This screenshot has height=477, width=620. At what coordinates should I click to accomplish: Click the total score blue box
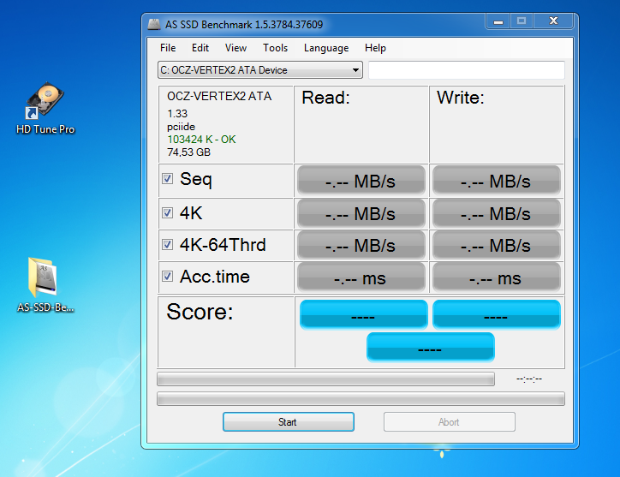pos(430,348)
